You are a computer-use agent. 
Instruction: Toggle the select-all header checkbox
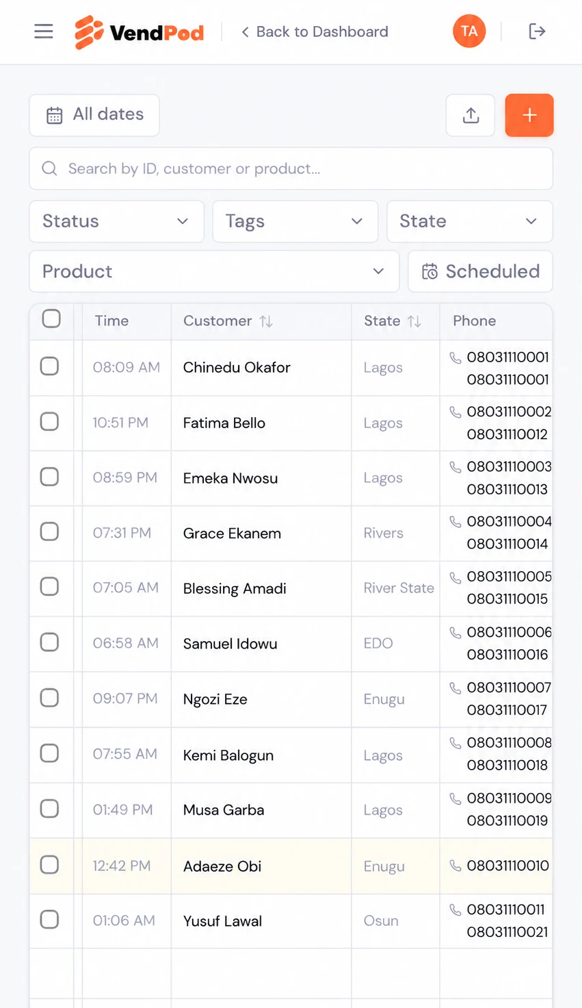(51, 318)
